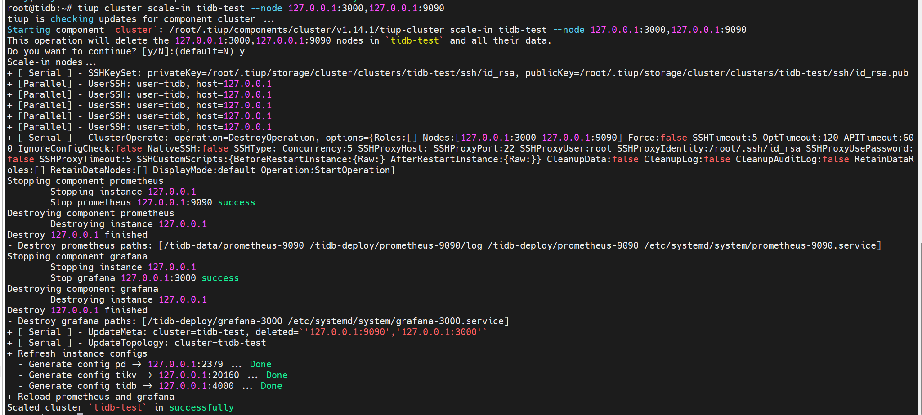Image resolution: width=922 pixels, height=415 pixels.
Task: Click the "UpdateTopology:" label
Action: 129,343
